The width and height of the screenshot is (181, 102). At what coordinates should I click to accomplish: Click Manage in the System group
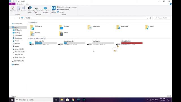coord(60,12)
